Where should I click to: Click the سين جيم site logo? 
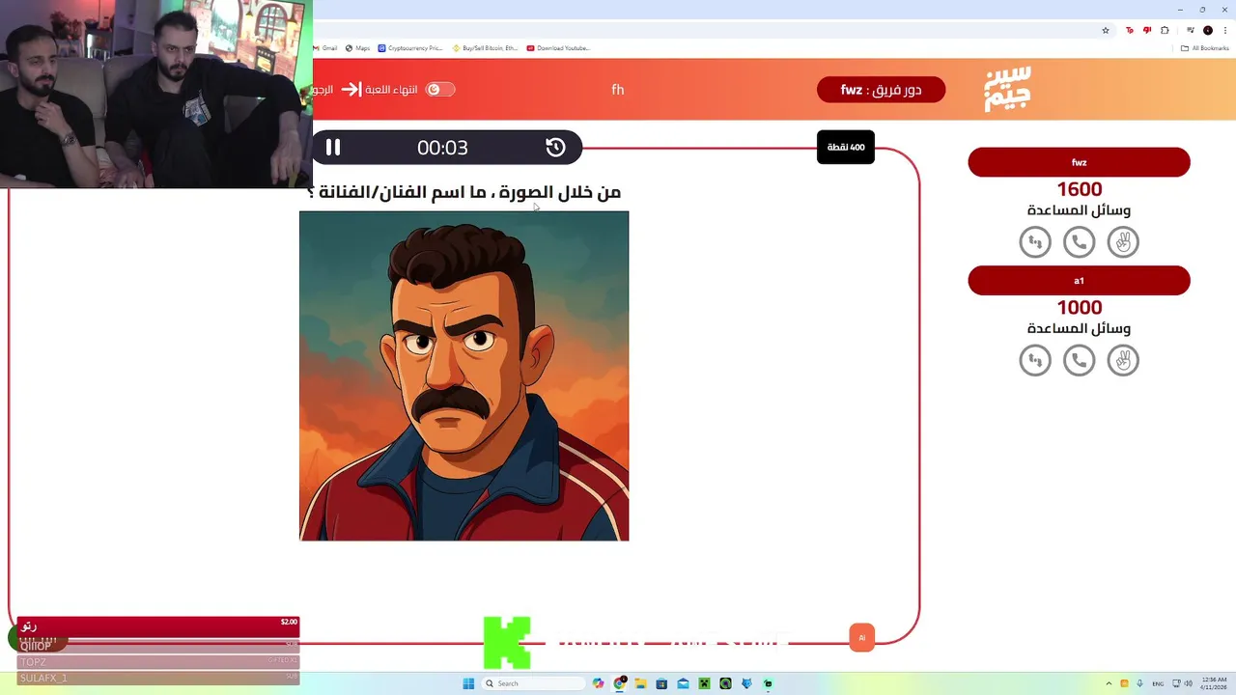tap(1008, 89)
